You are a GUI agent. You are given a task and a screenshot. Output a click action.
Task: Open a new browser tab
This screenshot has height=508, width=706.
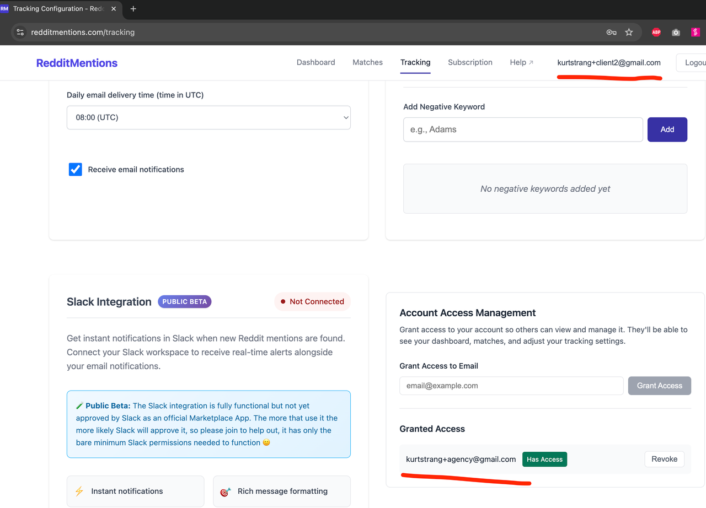[x=133, y=9]
